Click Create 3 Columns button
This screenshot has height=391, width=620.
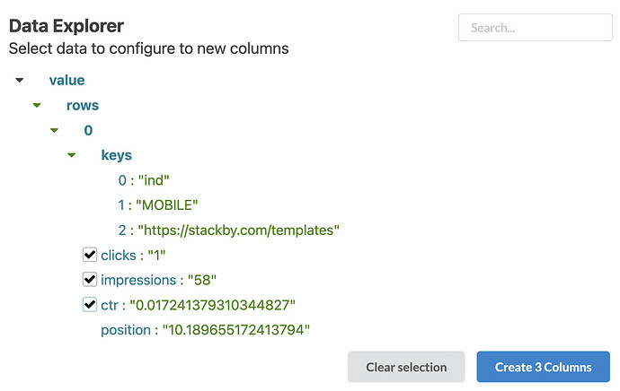[x=543, y=367]
